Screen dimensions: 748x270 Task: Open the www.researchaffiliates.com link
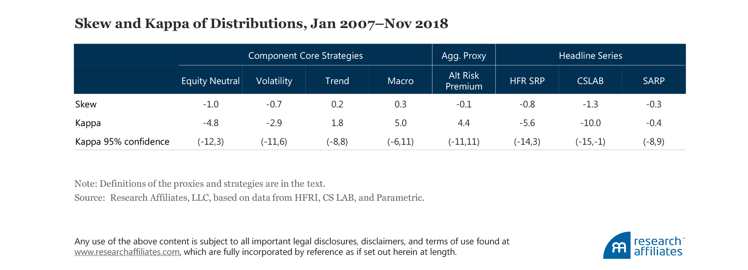[127, 252]
